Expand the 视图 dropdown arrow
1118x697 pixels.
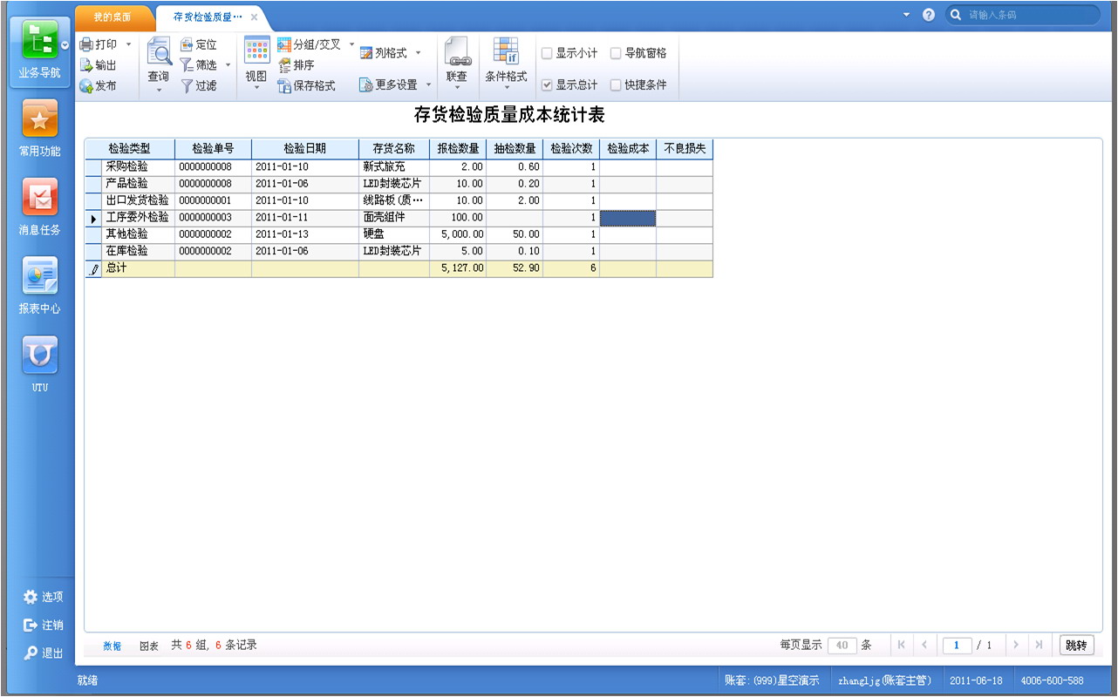(256, 88)
